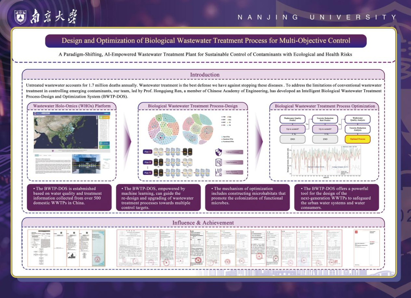411x298 pixels.
Task: Click the Wastewater Holo-Omics (WHOs) Platform panel title
Action: point(72,106)
